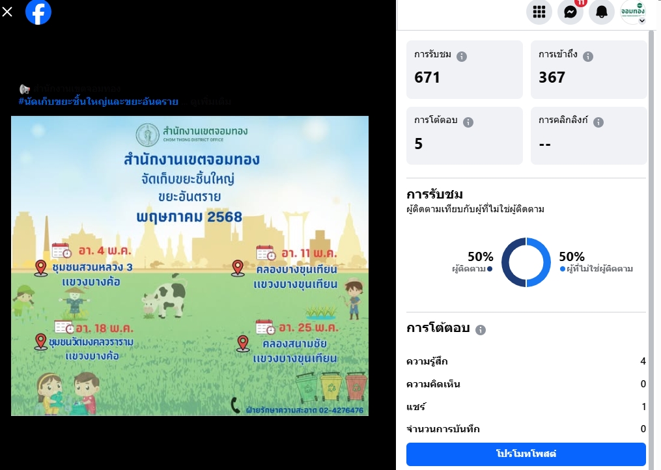Close the photo viewer with X
661x470 pixels.
[7, 12]
